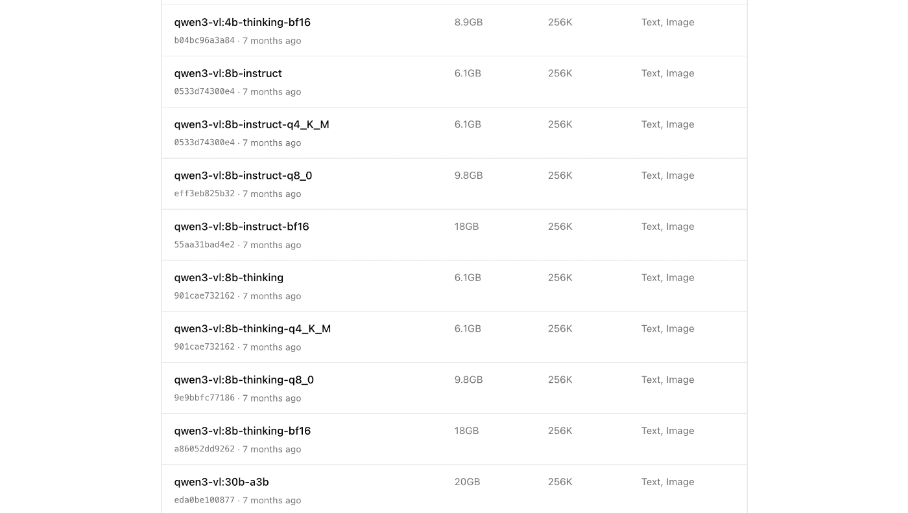Click hash 9e9bbfc77186 digest text
908x513 pixels.
pyautogui.click(x=204, y=398)
